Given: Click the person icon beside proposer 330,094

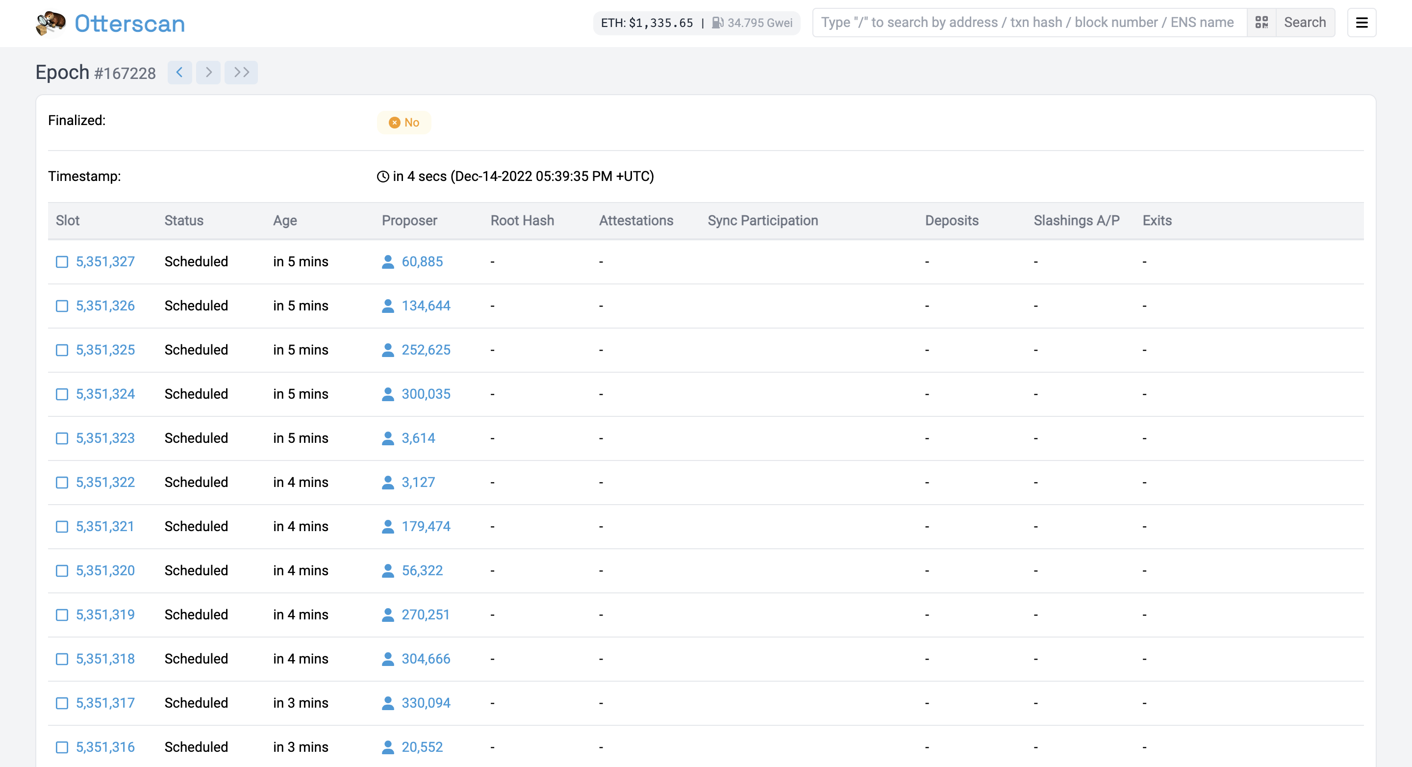Looking at the screenshot, I should tap(388, 703).
